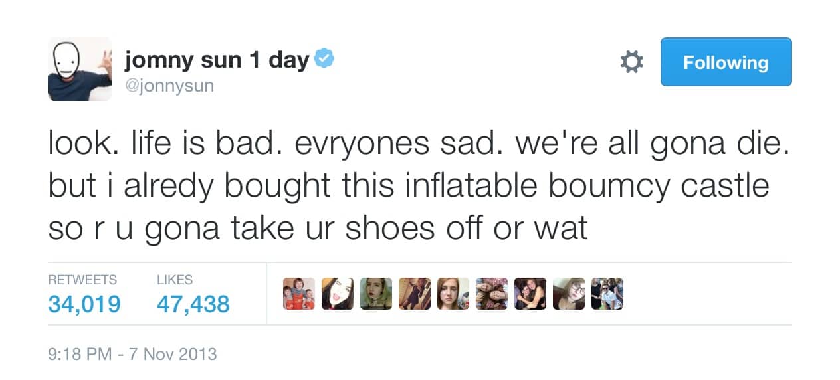Open the 'jomny sun 1 day' display name

217,60
